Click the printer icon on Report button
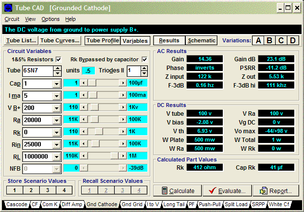 [264, 191]
